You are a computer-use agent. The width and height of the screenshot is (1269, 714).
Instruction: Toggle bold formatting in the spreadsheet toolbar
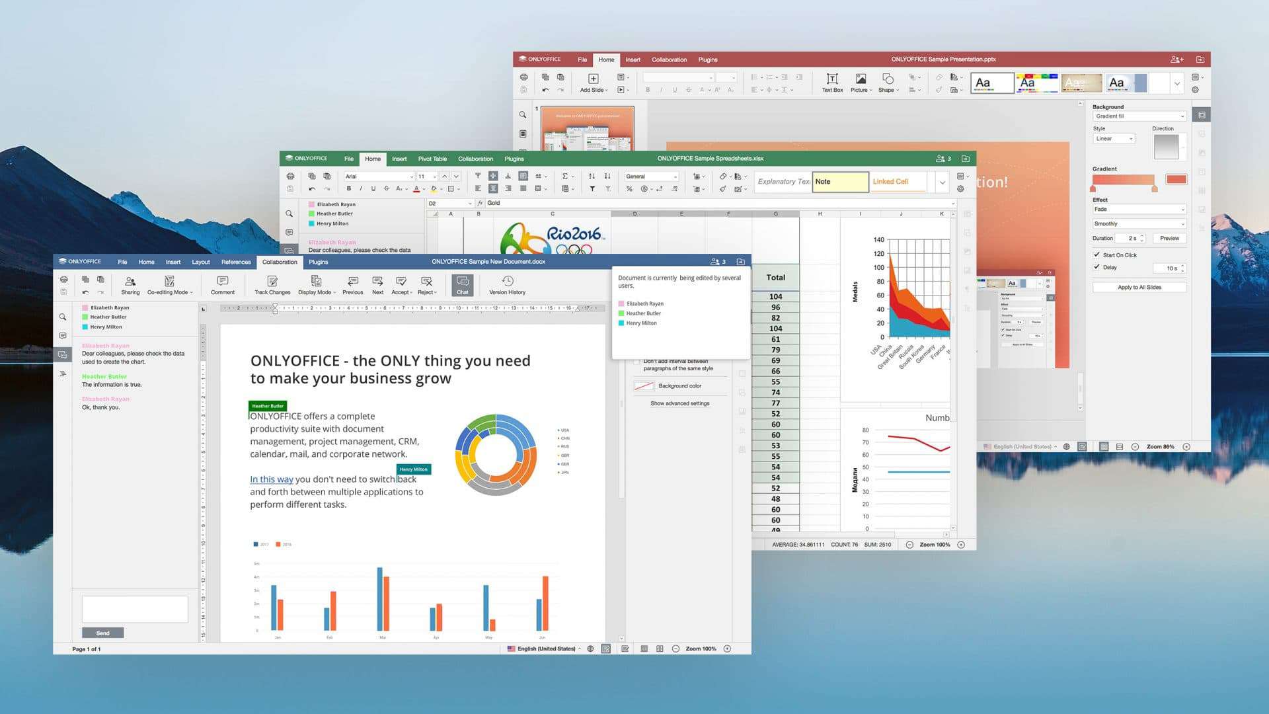point(348,188)
